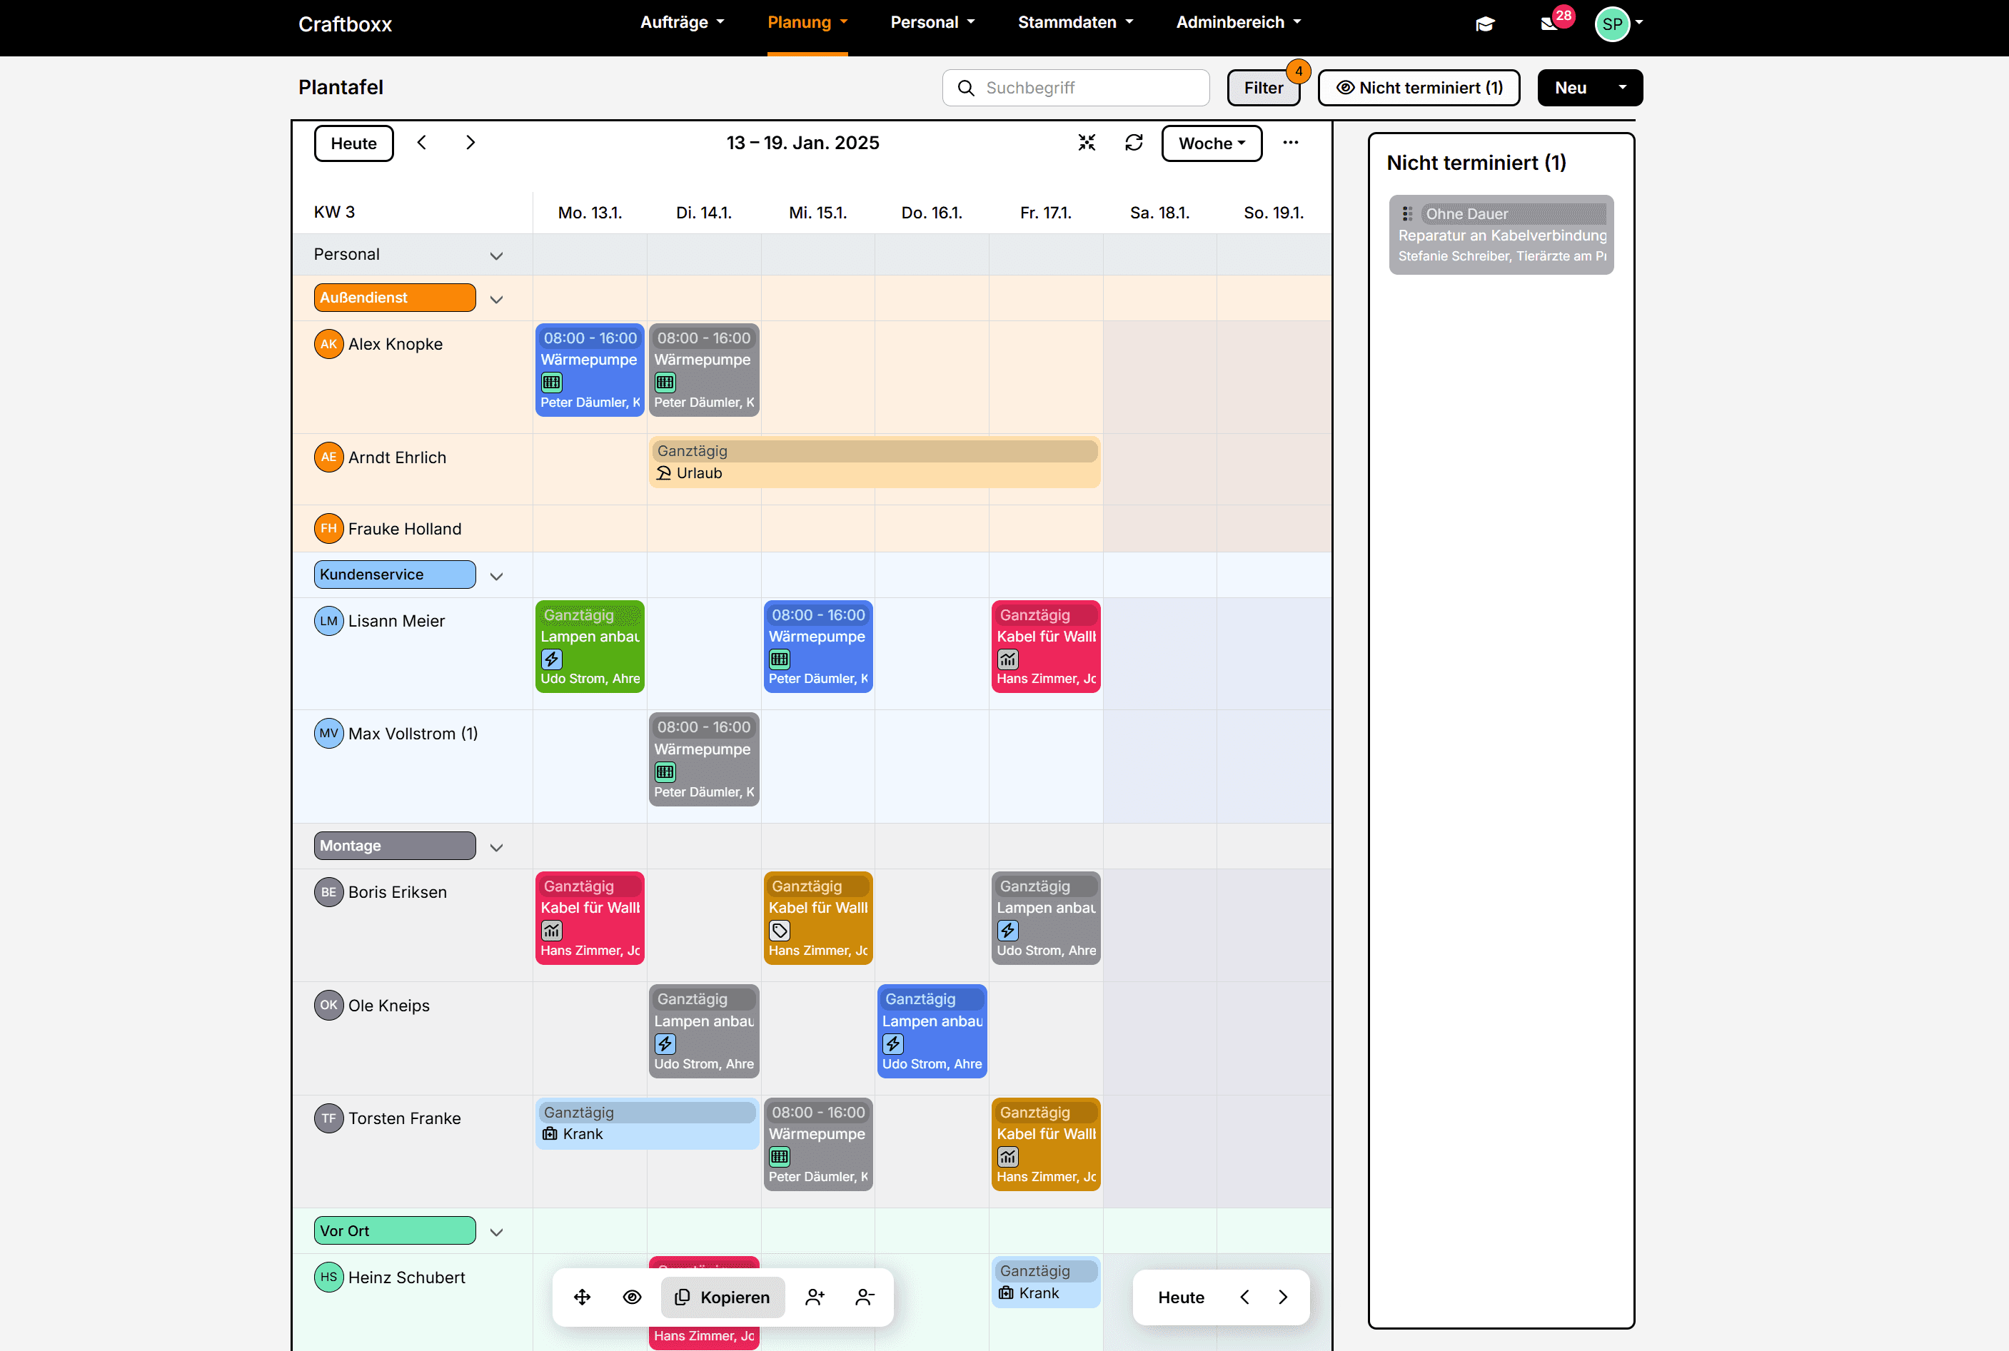This screenshot has height=1351, width=2009.
Task: Open the Aufträge menu
Action: click(682, 22)
